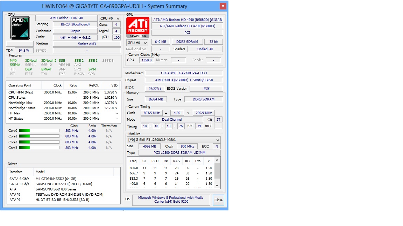Open the CPU #0 selector dropdown
The image size is (403, 226).
point(110,18)
